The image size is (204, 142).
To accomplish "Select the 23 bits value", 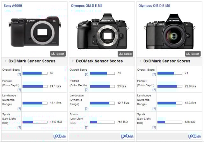I will pyautogui.click(x=122, y=86).
